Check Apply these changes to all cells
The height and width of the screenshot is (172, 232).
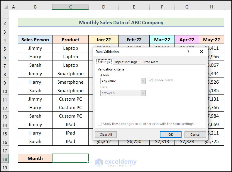coord(100,124)
